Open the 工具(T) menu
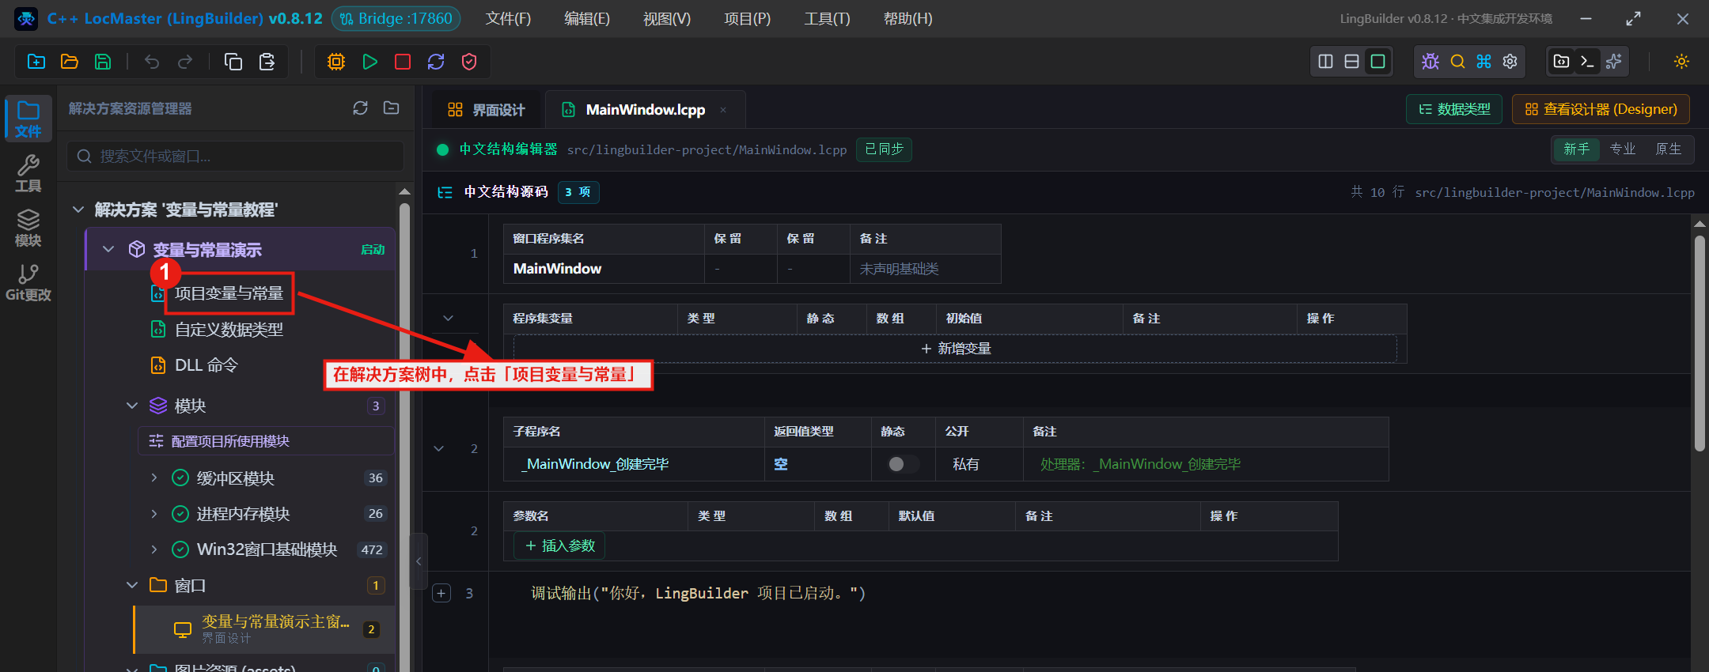1709x672 pixels. [828, 18]
